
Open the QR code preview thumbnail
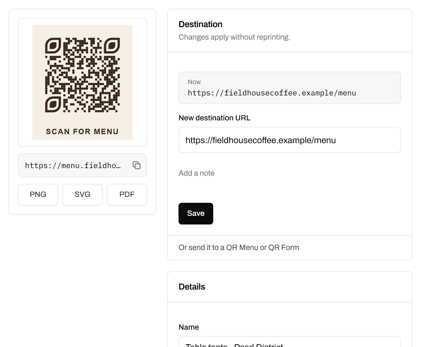pyautogui.click(x=82, y=82)
